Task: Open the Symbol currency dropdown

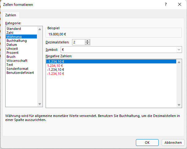Action: point(179,50)
